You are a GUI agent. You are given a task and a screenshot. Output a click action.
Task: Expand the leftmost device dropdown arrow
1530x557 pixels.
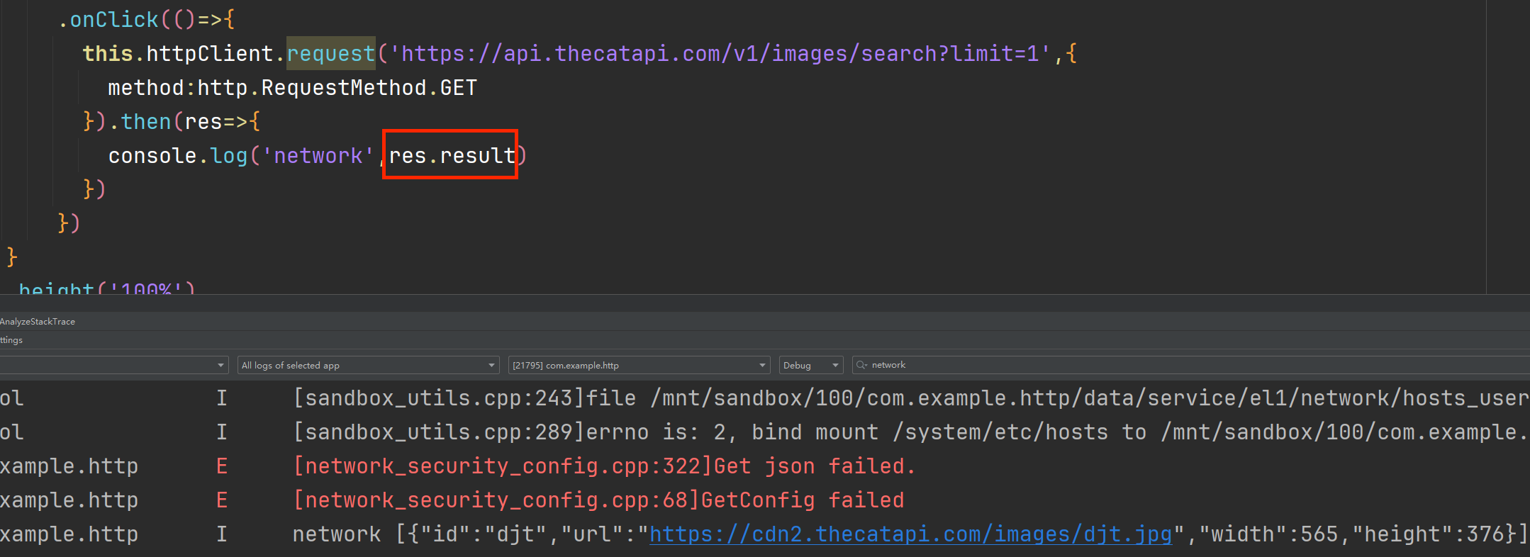pyautogui.click(x=220, y=365)
